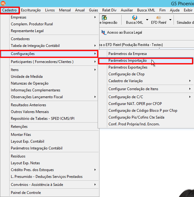Open the Livros menu

50,10
